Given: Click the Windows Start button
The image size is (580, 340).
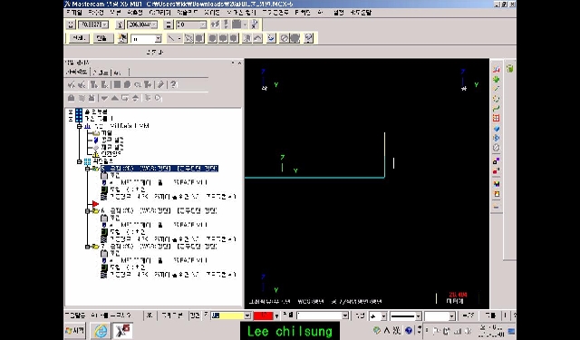Looking at the screenshot, I should (75, 330).
